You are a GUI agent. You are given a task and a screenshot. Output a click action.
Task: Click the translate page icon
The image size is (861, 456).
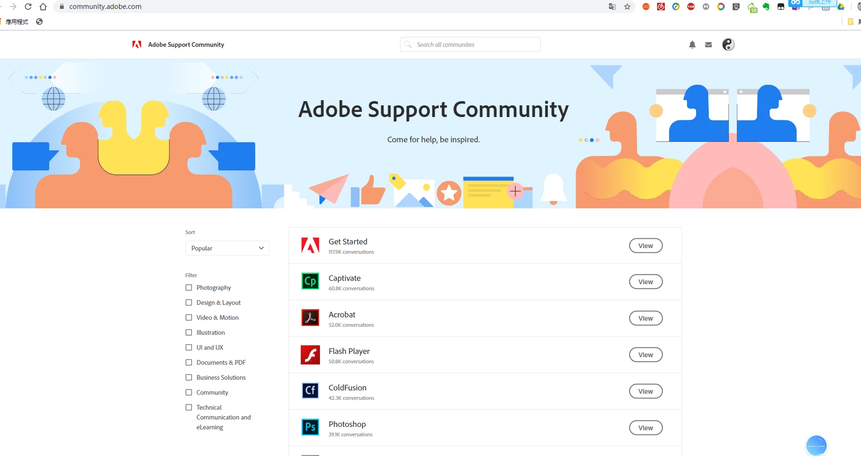(x=612, y=7)
